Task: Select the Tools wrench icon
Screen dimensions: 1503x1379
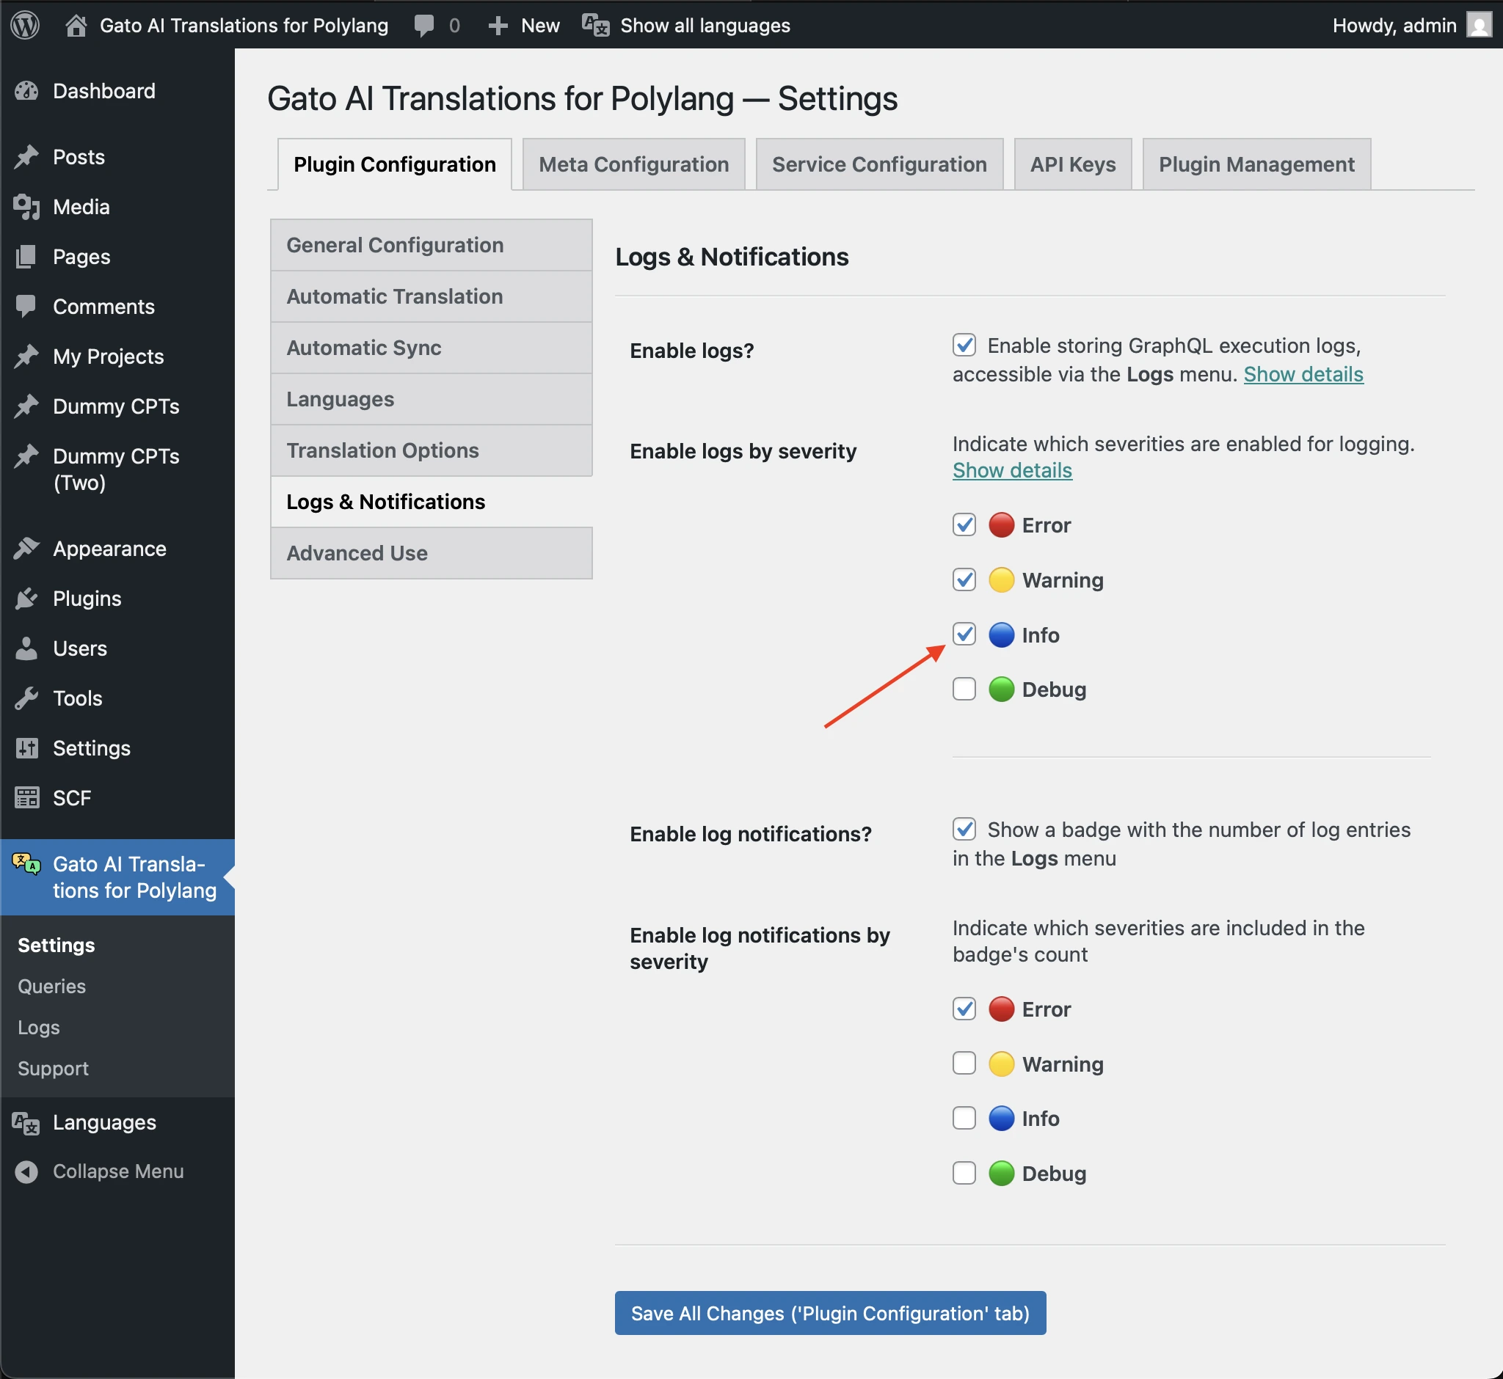Action: coord(28,698)
